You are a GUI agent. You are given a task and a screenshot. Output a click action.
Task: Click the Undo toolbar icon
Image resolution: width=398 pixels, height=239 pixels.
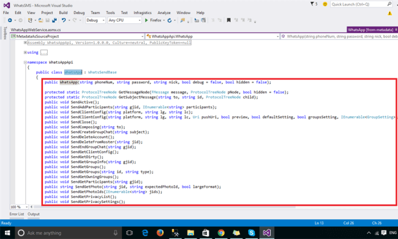pyautogui.click(x=64, y=20)
